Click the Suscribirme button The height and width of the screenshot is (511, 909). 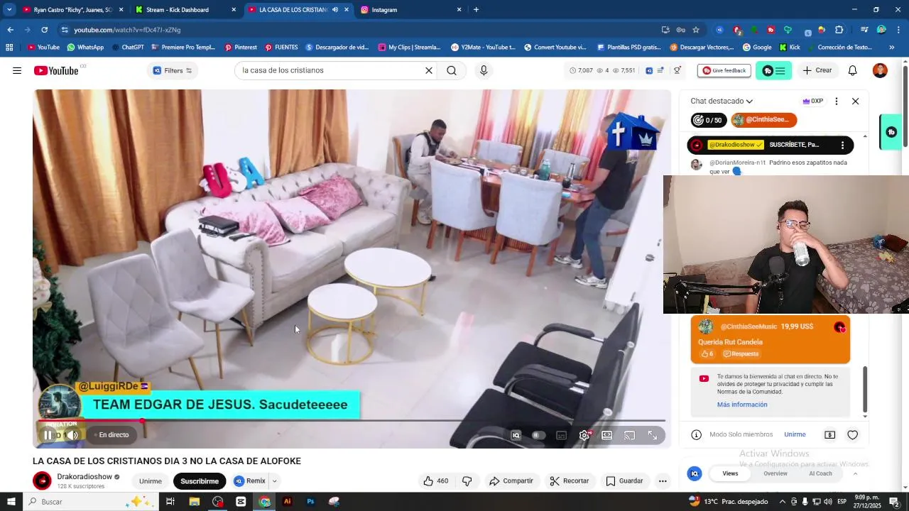click(x=200, y=481)
